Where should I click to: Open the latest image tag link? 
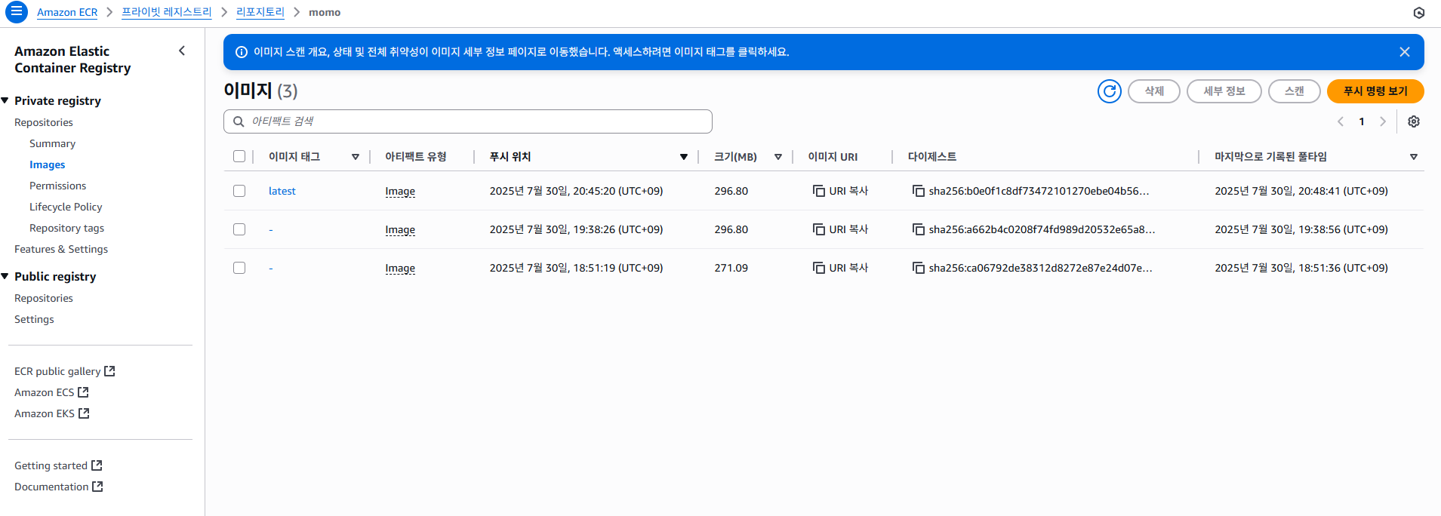coord(282,191)
